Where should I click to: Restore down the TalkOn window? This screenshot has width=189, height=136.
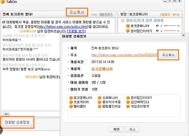coord(170,1)
